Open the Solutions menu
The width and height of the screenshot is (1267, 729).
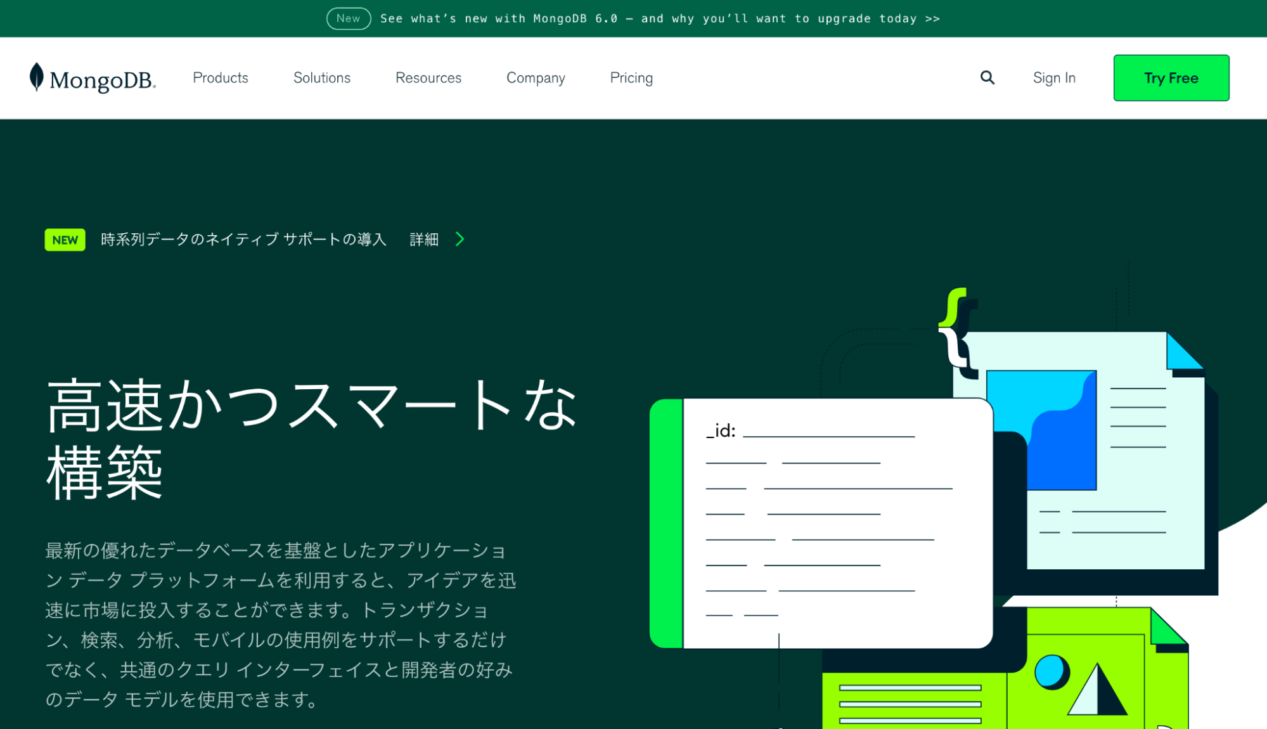321,77
